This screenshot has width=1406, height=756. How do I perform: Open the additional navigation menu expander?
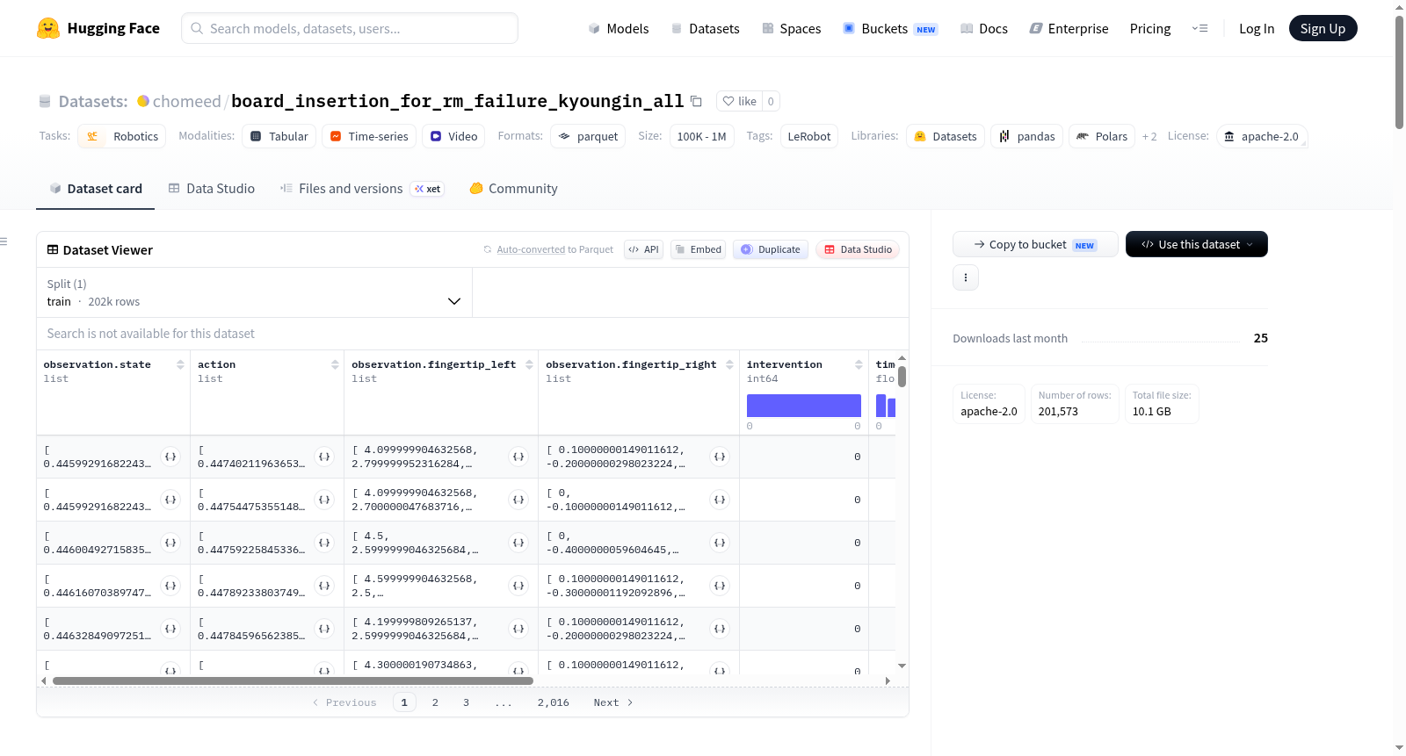click(x=1199, y=28)
